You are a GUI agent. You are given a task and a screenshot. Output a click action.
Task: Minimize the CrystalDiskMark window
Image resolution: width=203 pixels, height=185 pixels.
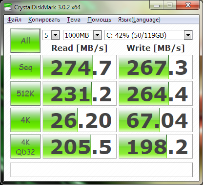click(x=157, y=5)
